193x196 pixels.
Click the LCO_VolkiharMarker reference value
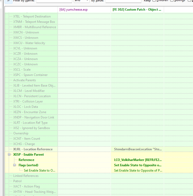[138, 160]
